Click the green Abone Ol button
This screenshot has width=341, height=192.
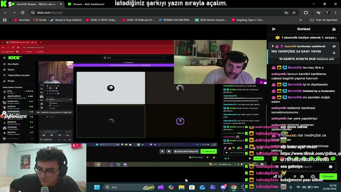point(209,151)
